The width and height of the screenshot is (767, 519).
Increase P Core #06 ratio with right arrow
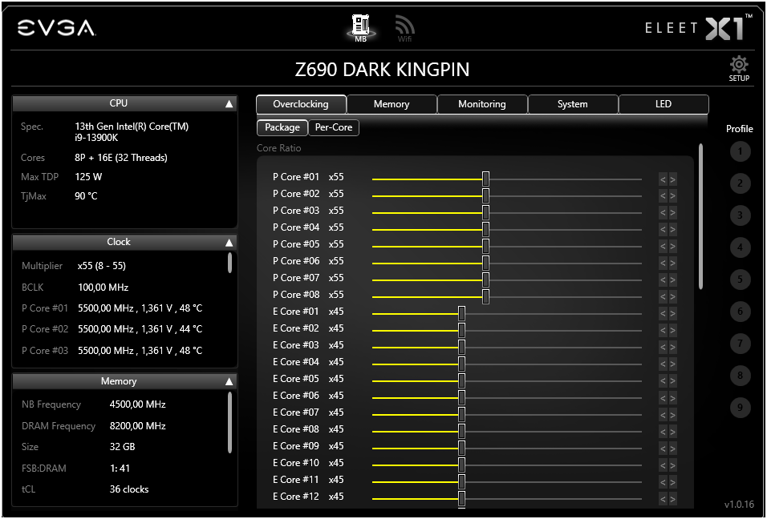point(672,264)
